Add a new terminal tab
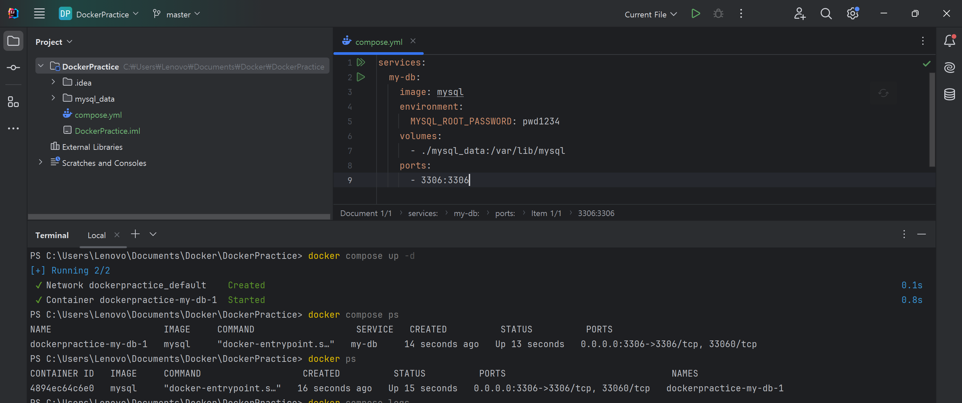The width and height of the screenshot is (962, 403). (x=135, y=234)
